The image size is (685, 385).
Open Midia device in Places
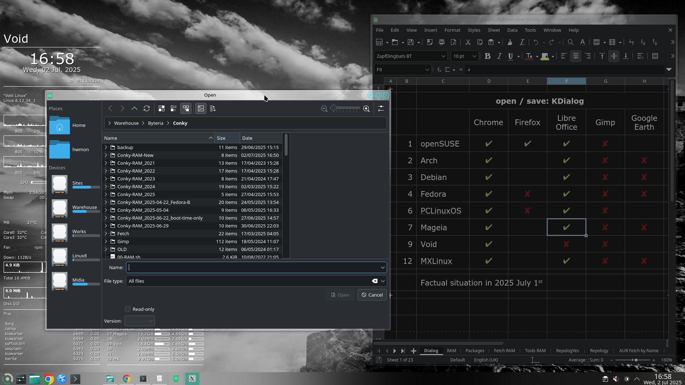[x=74, y=281]
